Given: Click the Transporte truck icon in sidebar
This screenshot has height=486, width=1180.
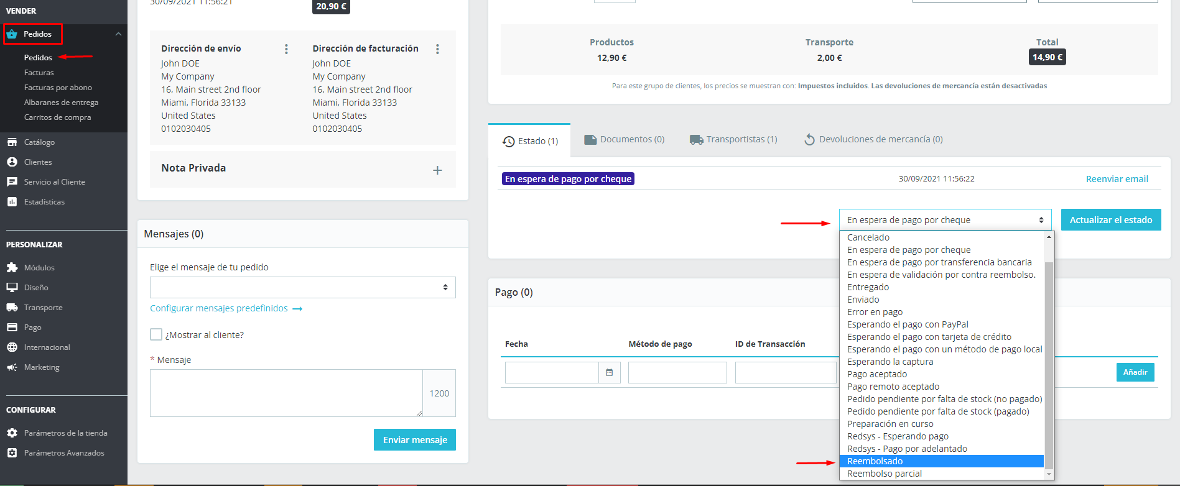Looking at the screenshot, I should pos(12,308).
